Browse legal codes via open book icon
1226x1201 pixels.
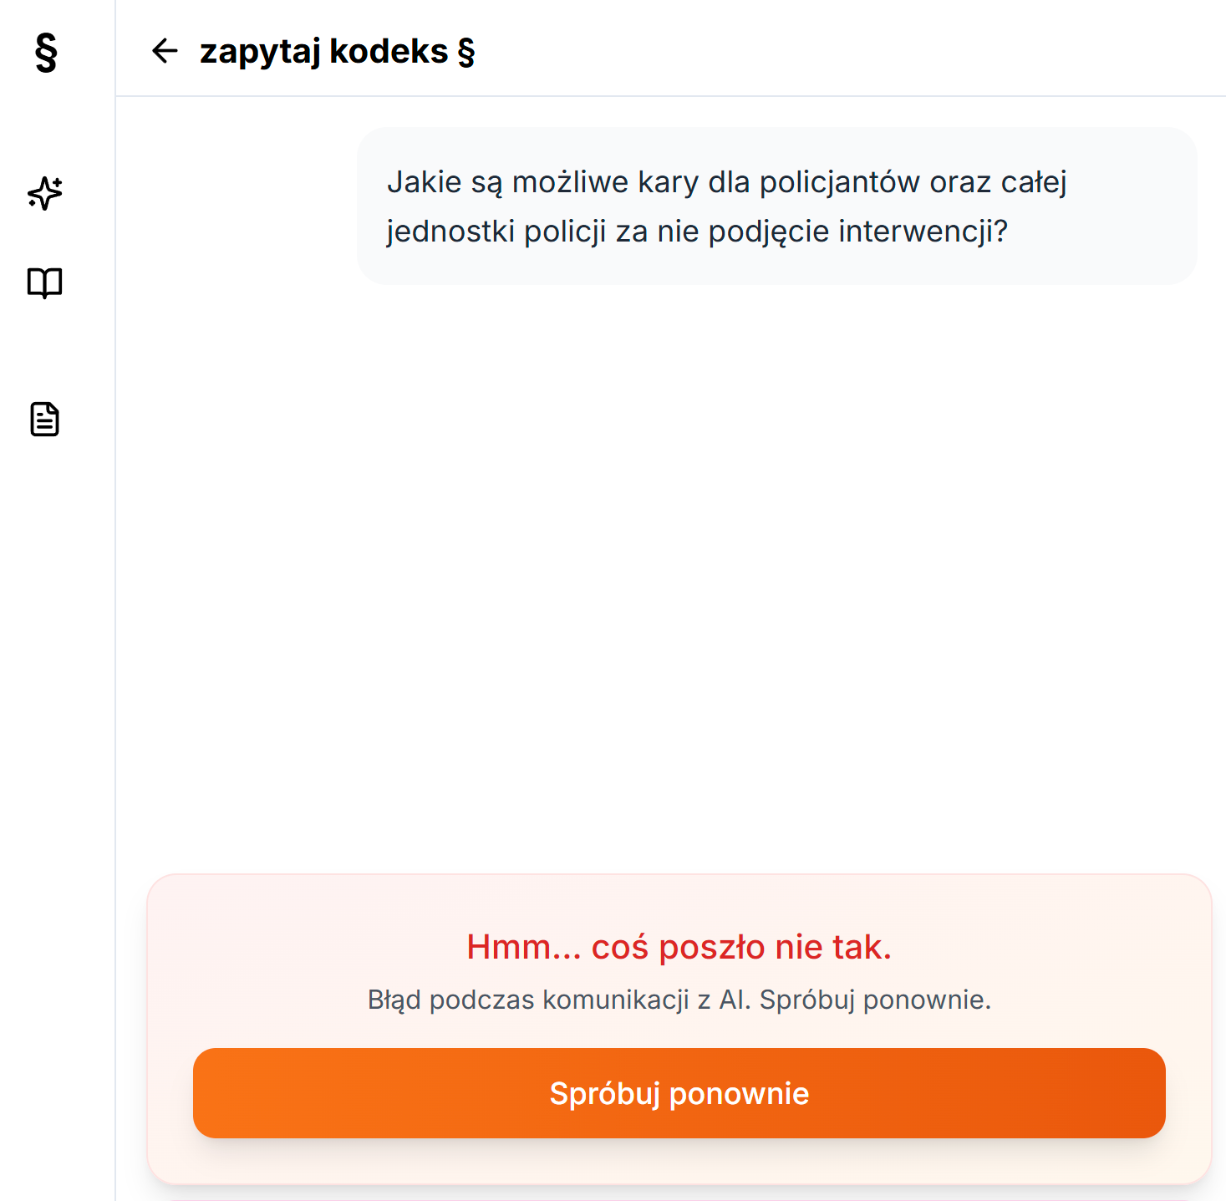click(x=45, y=283)
